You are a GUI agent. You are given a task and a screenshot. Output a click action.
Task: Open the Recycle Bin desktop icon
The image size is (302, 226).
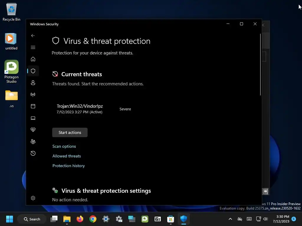[x=12, y=12]
